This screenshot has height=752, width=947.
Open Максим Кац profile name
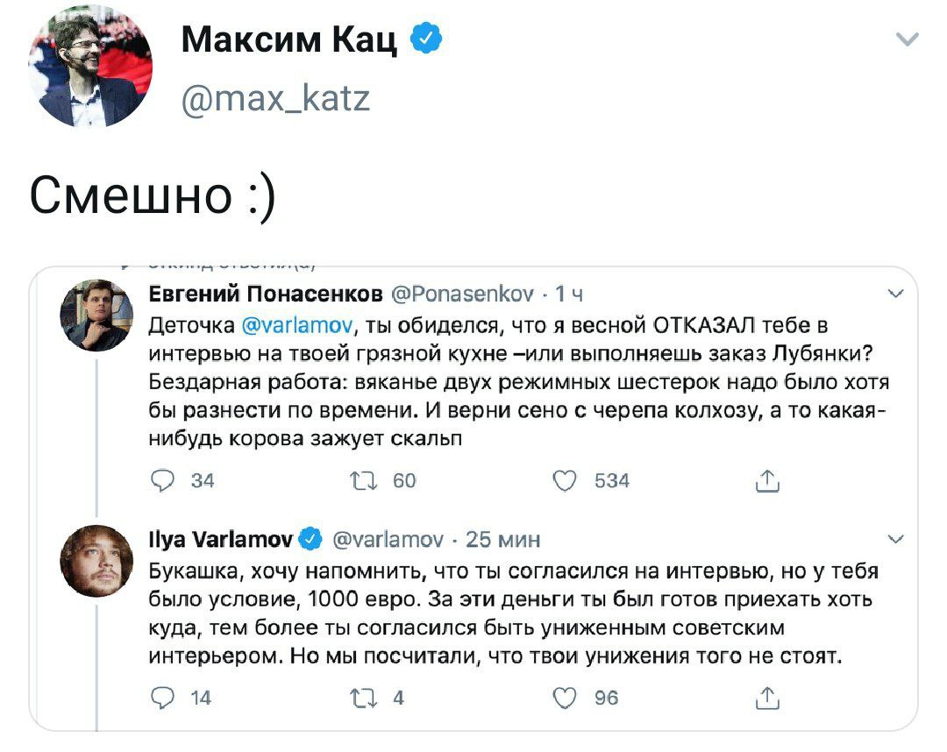coord(289,39)
